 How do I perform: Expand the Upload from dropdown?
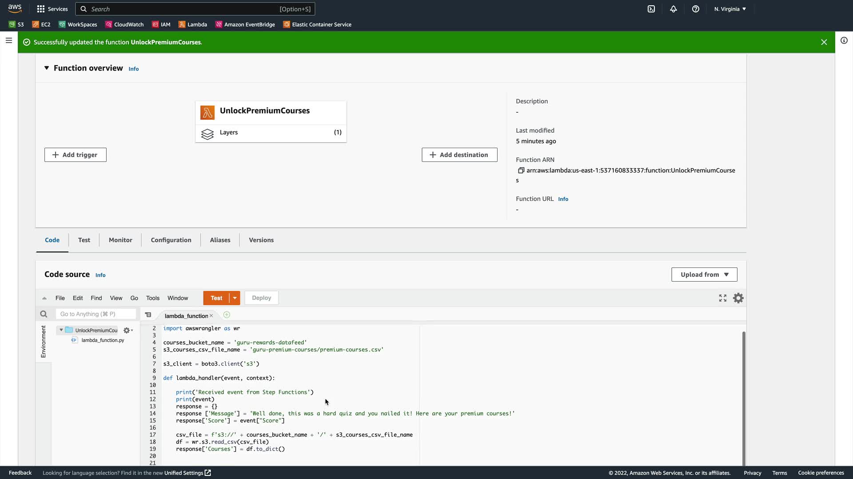pos(704,275)
